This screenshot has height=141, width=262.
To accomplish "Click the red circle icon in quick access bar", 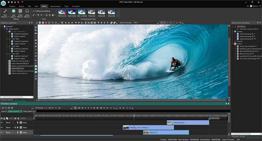I will (x=18, y=2).
